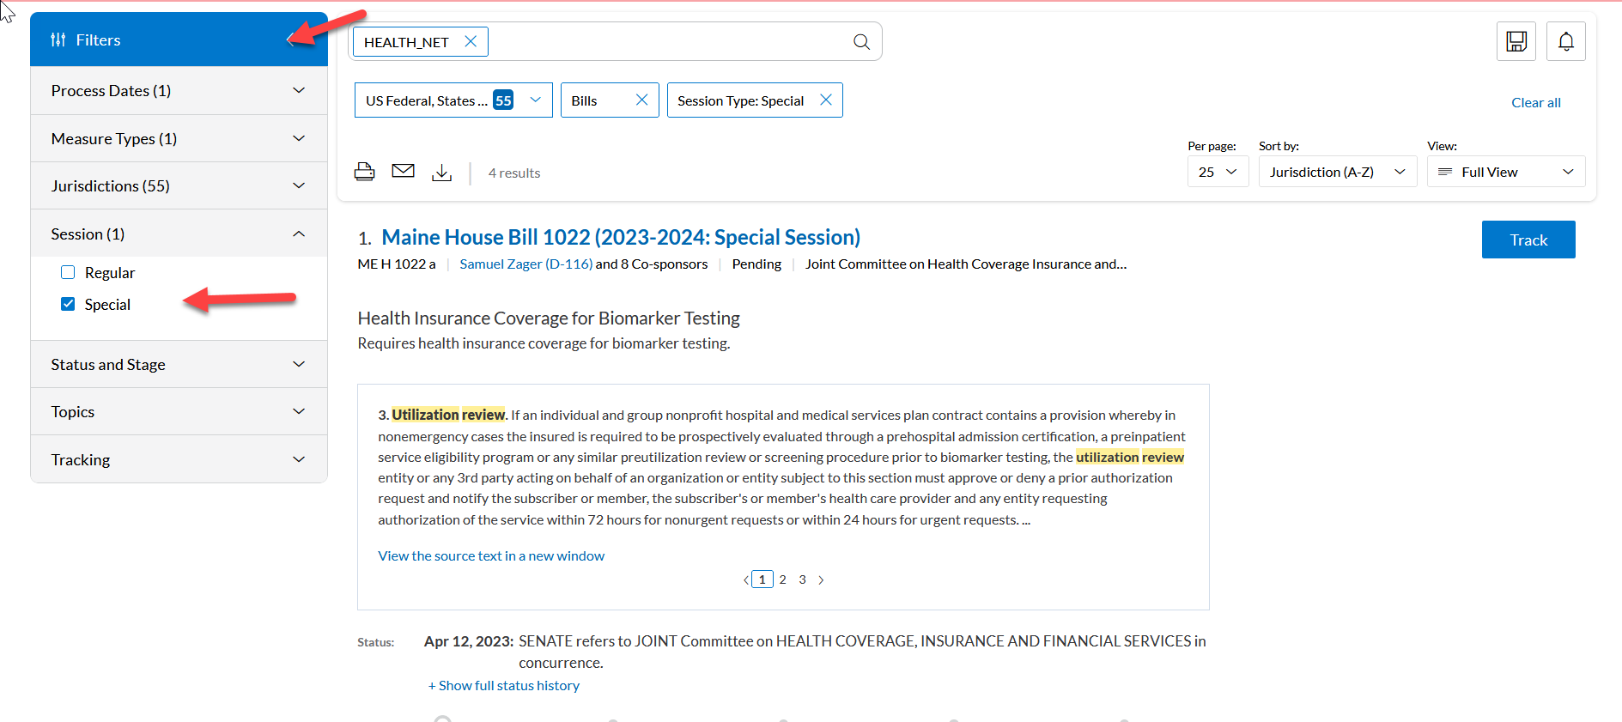This screenshot has height=722, width=1622.
Task: Click the alert bell icon
Action: [x=1565, y=41]
